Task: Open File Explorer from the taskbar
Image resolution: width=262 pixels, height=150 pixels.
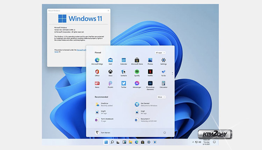Action: 130,142
